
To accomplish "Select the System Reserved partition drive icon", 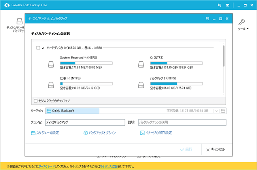I will coord(51,64).
